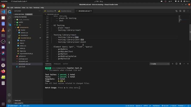The width and height of the screenshot is (191, 107).
Task: Open the Source Control view
Action: 9,24
